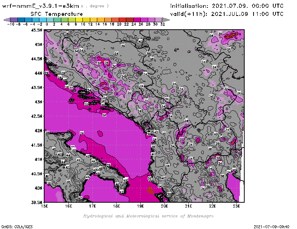Viewport: 297px width, 229px height.
Task: Click the '42N' latitude label
Action: coord(38,131)
